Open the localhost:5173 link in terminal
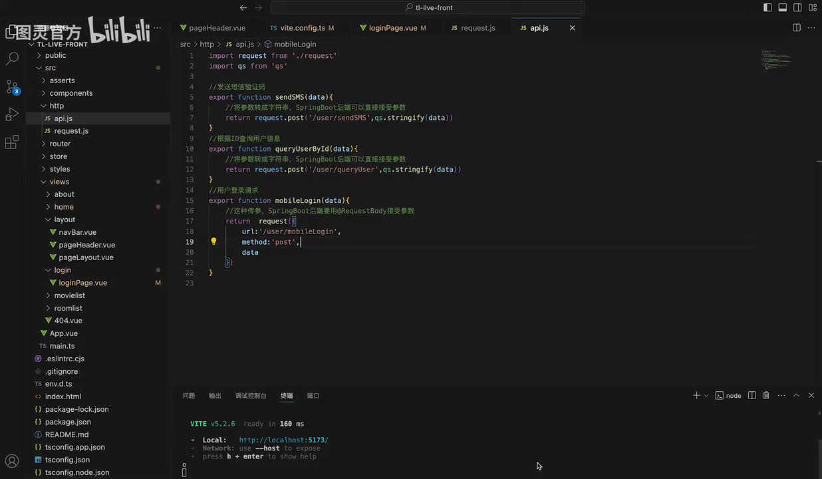This screenshot has height=479, width=822. point(284,440)
